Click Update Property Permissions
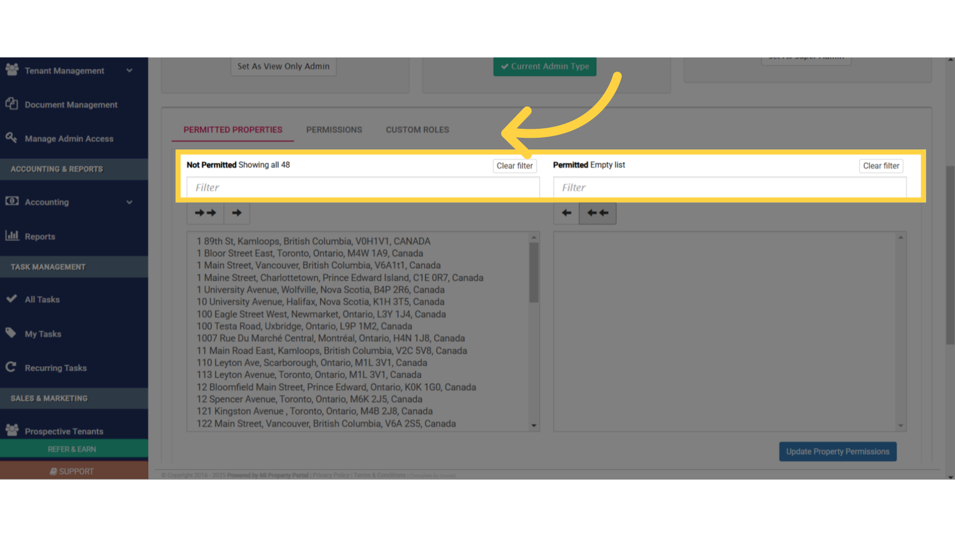Image resolution: width=955 pixels, height=537 pixels. click(838, 451)
